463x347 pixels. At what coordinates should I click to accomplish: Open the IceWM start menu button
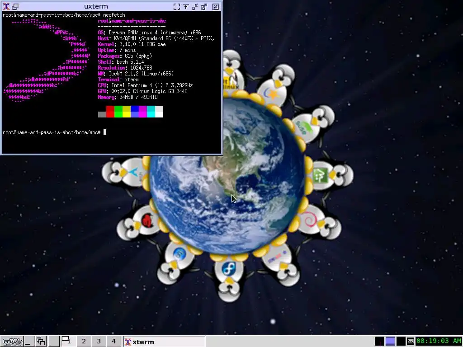pos(11,342)
